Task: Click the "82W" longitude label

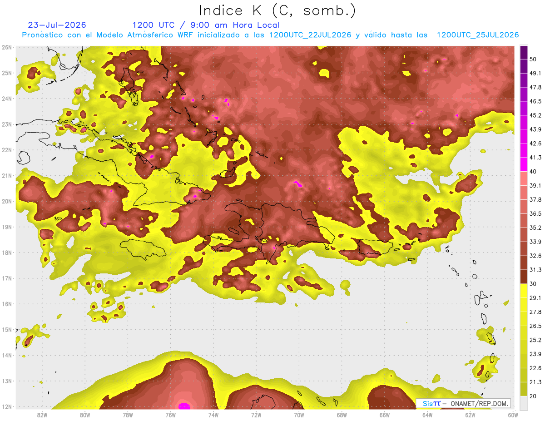Action: 42,415
